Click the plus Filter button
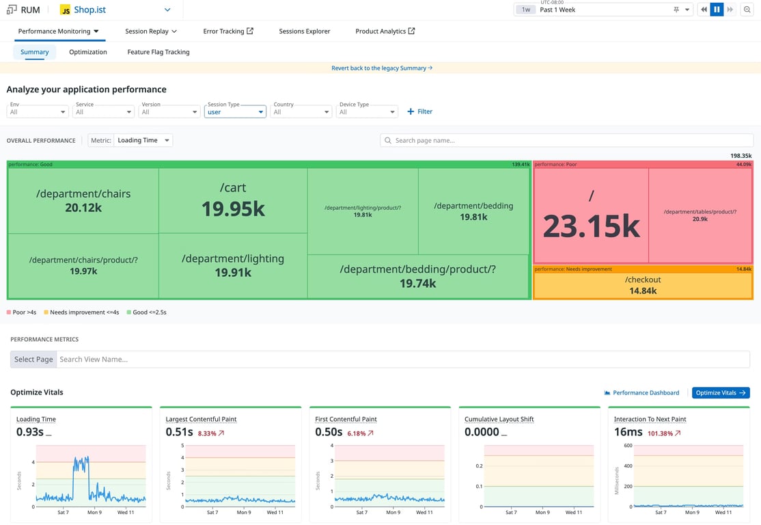This screenshot has height=525, width=761. tap(420, 111)
